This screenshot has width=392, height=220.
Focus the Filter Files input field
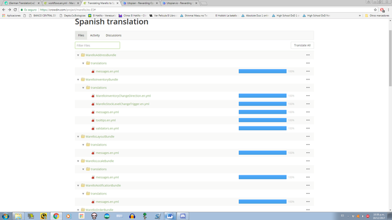pos(97,45)
